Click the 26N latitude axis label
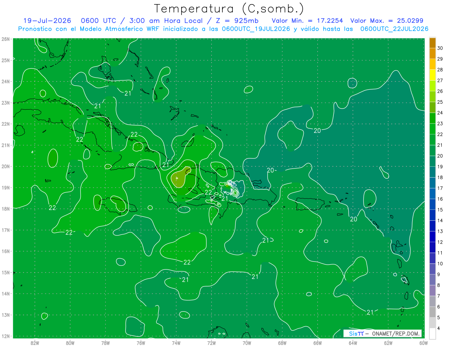Image resolution: width=450 pixels, height=348 pixels. 6,39
